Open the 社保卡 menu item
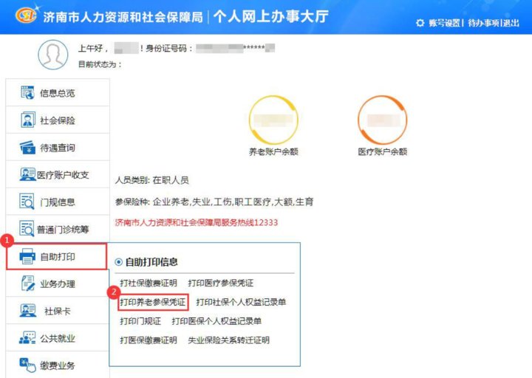The image size is (532, 378). 58,311
